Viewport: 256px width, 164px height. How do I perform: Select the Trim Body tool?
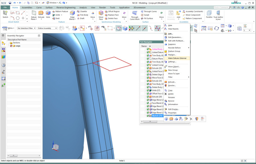83,15
